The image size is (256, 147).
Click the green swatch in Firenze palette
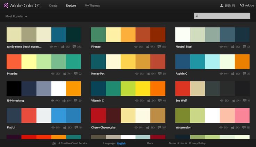pyautogui.click(x=98, y=35)
